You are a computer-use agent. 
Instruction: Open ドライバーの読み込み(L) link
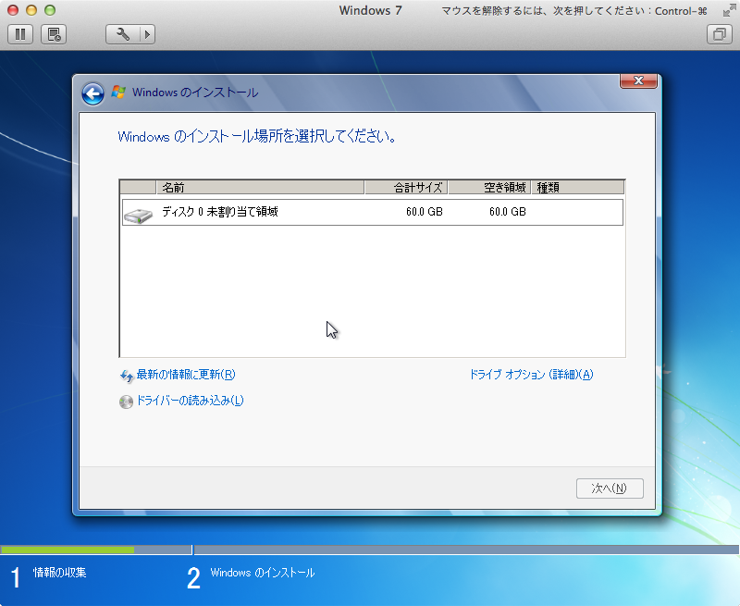[x=190, y=401]
